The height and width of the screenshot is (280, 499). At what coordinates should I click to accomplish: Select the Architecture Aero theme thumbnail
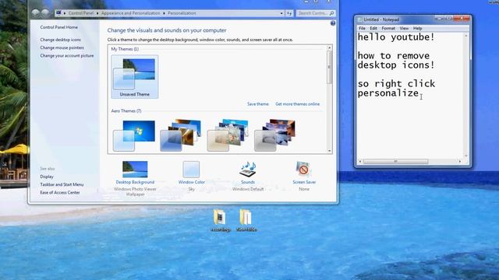(180, 135)
